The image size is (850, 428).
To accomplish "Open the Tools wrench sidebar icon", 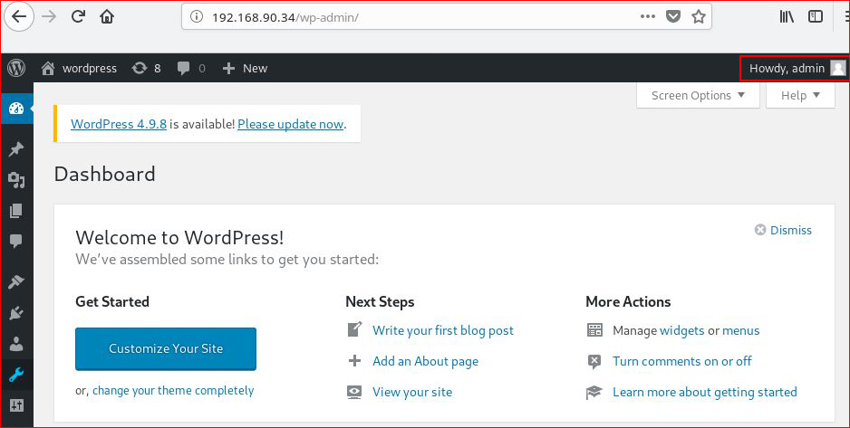I will 16,375.
